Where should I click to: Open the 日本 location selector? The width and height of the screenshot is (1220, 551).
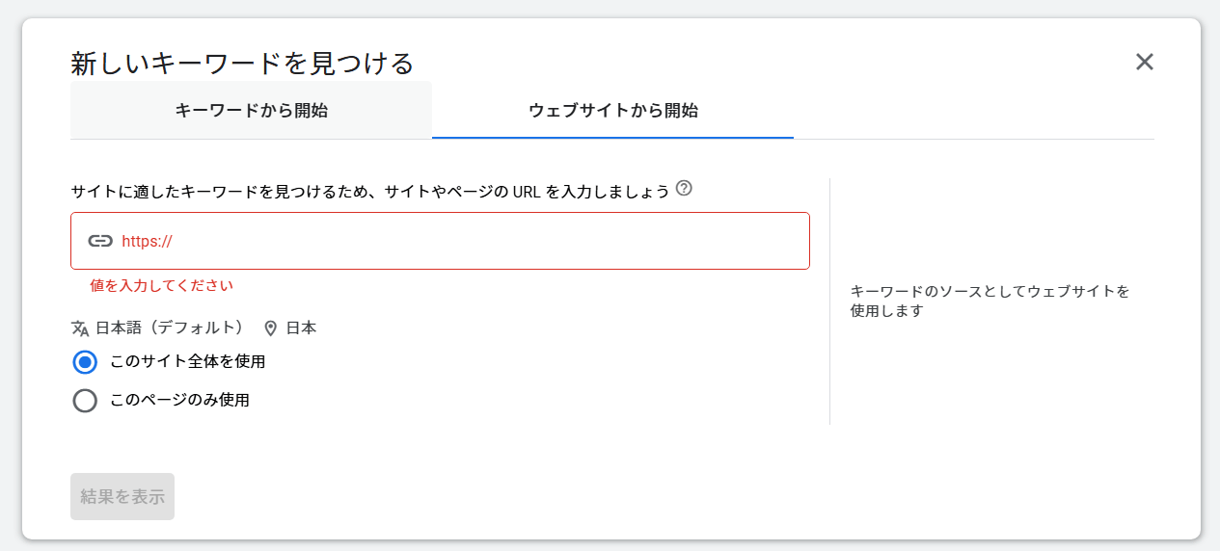tap(290, 328)
